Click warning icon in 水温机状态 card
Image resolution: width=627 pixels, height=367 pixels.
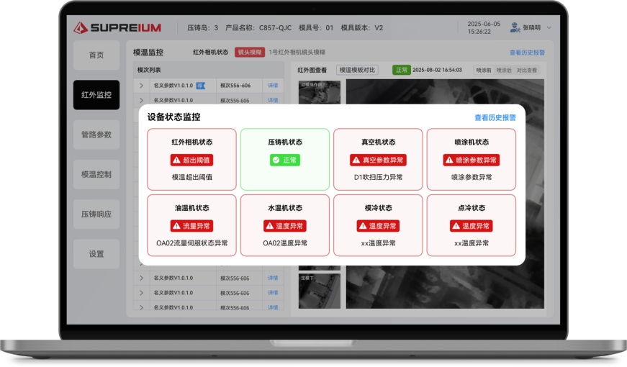pos(270,226)
